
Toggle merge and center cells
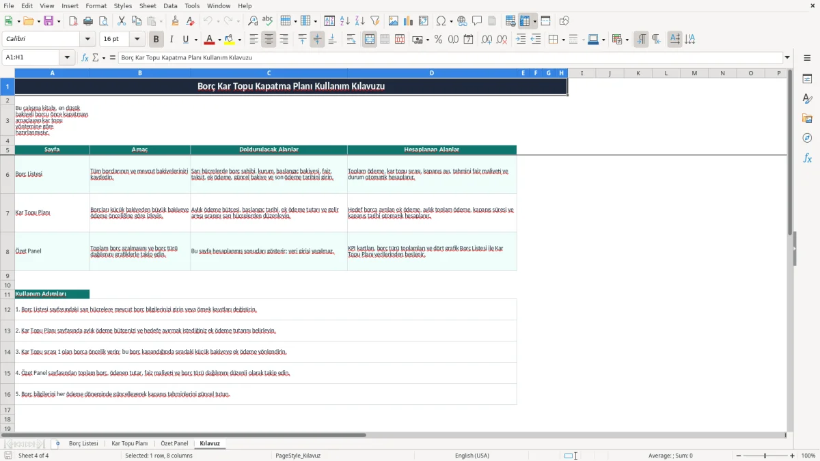tap(370, 40)
